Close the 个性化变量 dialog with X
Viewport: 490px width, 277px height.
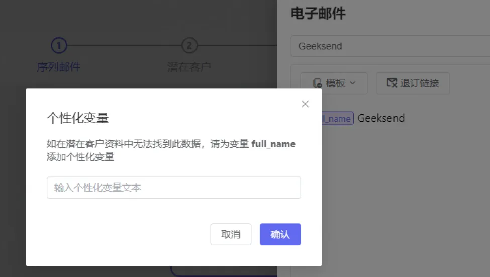coord(305,104)
